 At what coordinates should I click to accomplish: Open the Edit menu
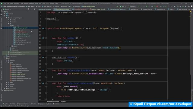click(8, 4)
